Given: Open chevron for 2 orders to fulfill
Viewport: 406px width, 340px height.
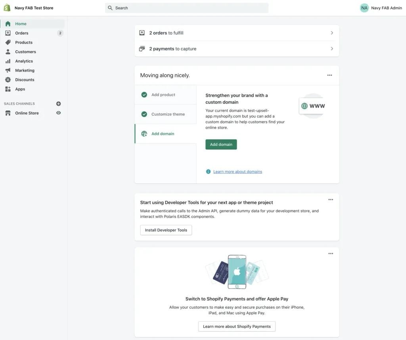Looking at the screenshot, I should click(x=332, y=33).
